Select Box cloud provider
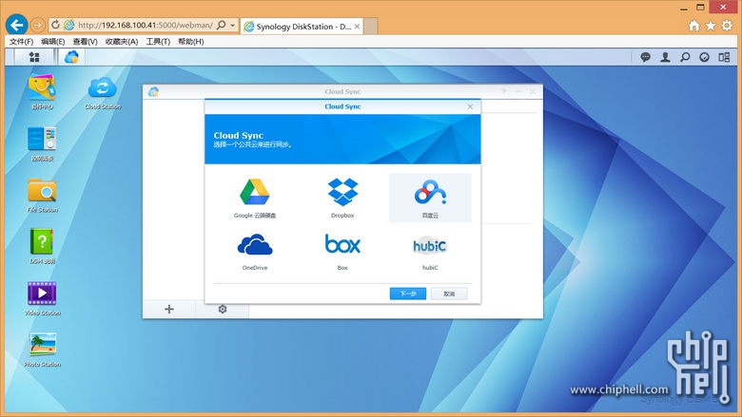742x417 pixels. [342, 251]
